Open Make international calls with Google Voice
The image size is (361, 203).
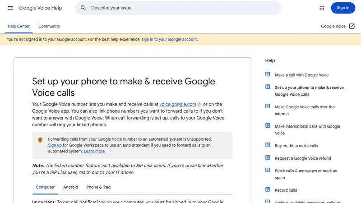tap(307, 129)
